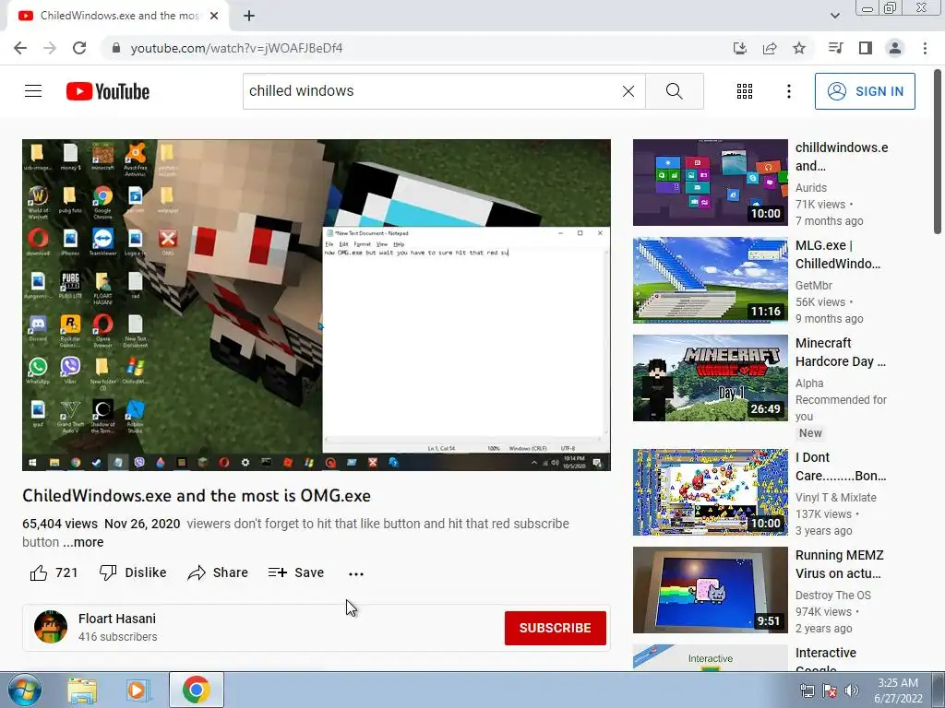
Task: Install app via the address bar icon
Action: (739, 48)
